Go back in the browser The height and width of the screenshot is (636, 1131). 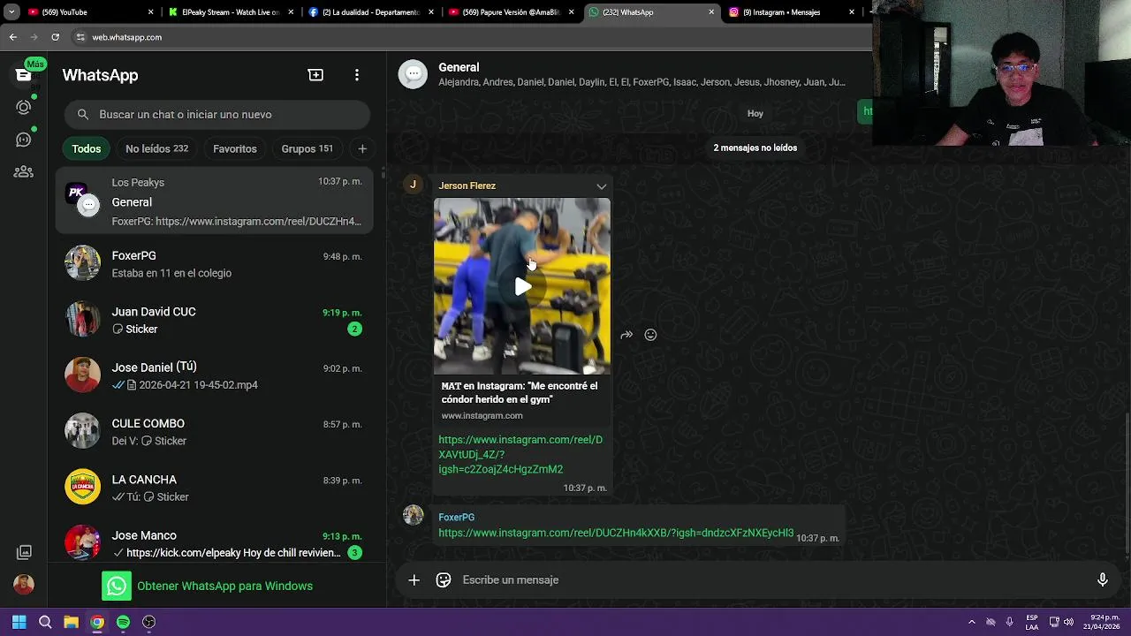pyautogui.click(x=12, y=37)
